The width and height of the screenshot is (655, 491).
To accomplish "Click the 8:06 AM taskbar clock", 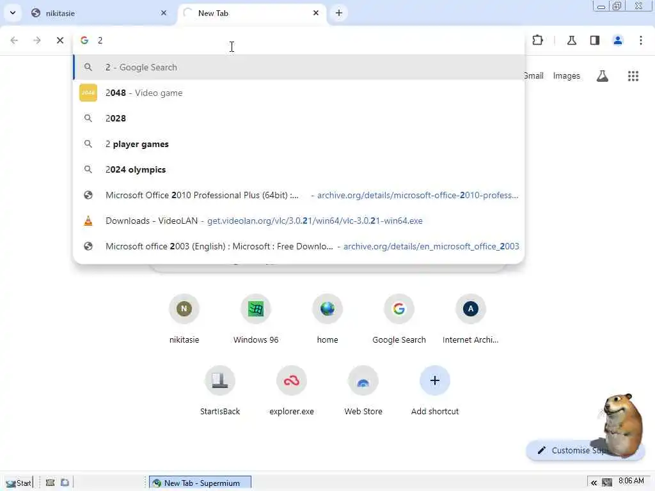I will [631, 481].
